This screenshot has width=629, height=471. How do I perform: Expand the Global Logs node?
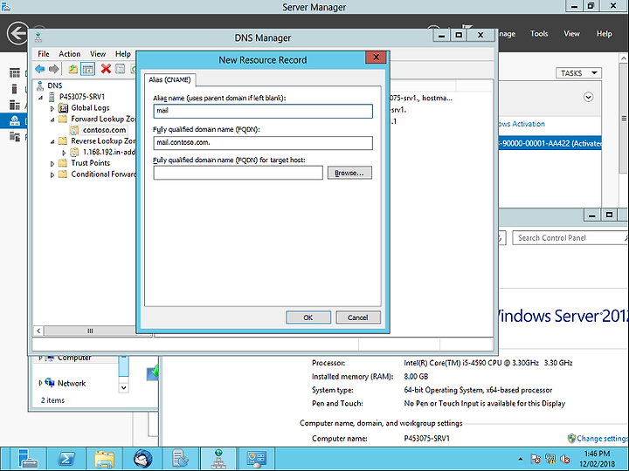(52, 108)
